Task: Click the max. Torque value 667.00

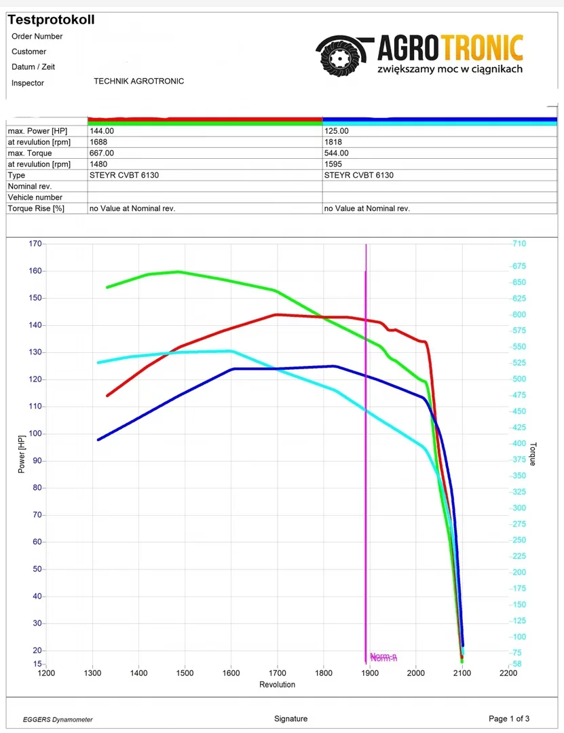Action: [x=102, y=153]
